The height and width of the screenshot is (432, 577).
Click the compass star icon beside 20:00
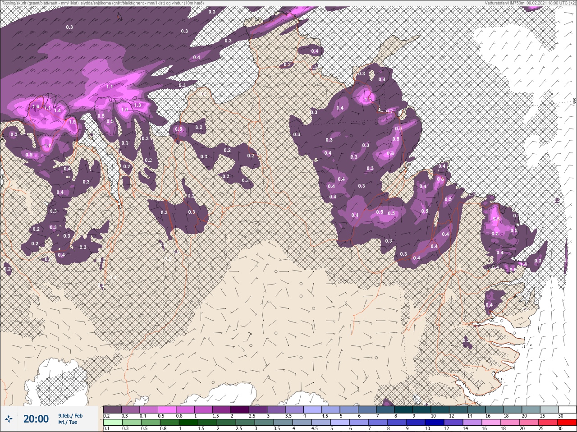pyautogui.click(x=9, y=418)
